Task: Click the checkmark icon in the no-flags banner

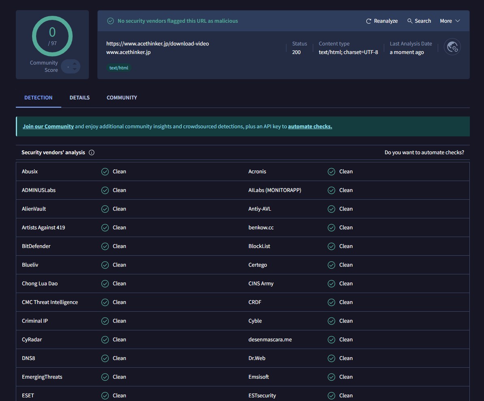Action: tap(110, 21)
